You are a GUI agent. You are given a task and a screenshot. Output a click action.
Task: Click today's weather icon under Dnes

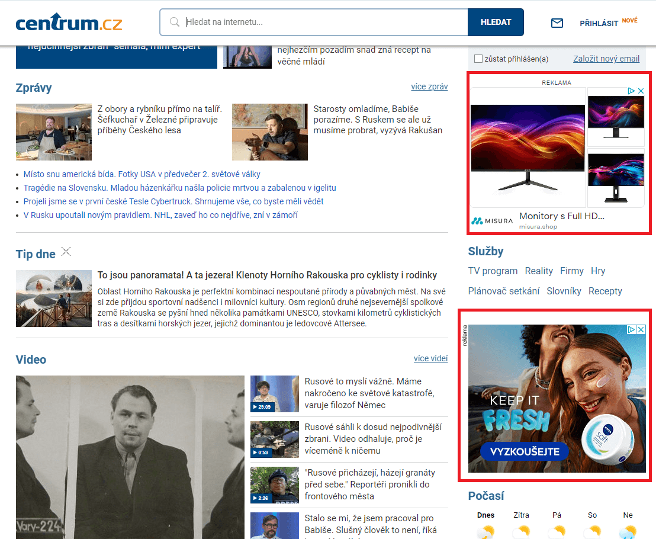pyautogui.click(x=485, y=531)
